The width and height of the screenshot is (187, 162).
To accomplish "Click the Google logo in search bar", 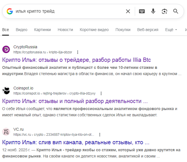I will 10,11.
